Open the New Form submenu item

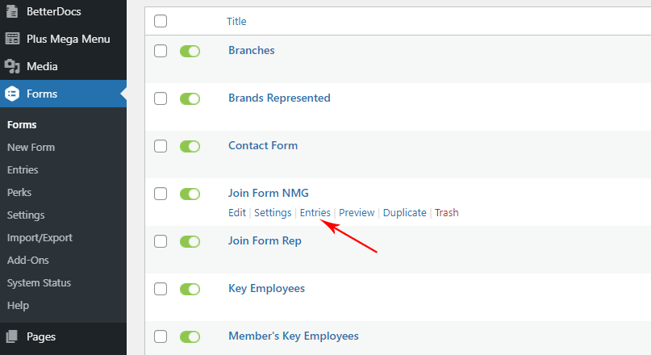pos(31,148)
